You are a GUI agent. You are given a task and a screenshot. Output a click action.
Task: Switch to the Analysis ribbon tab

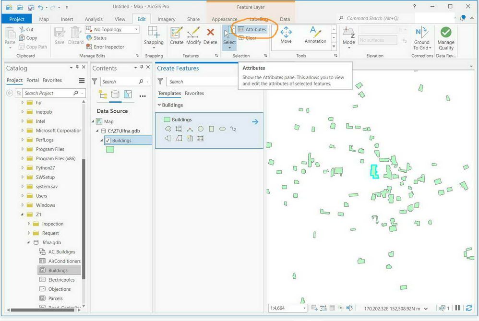[94, 19]
